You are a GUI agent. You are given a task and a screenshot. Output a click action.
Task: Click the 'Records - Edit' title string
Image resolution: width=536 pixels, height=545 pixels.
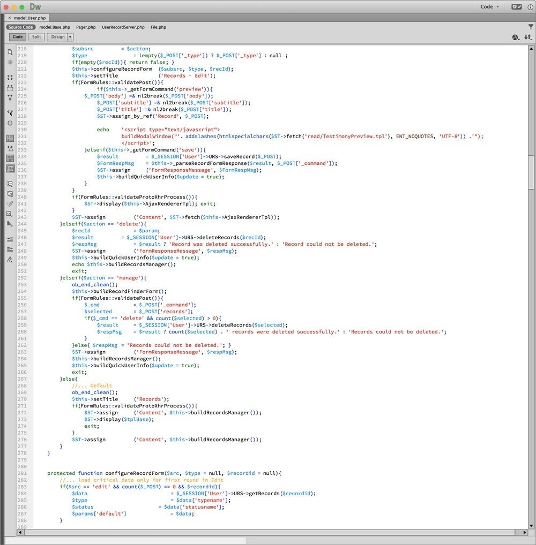pos(185,75)
